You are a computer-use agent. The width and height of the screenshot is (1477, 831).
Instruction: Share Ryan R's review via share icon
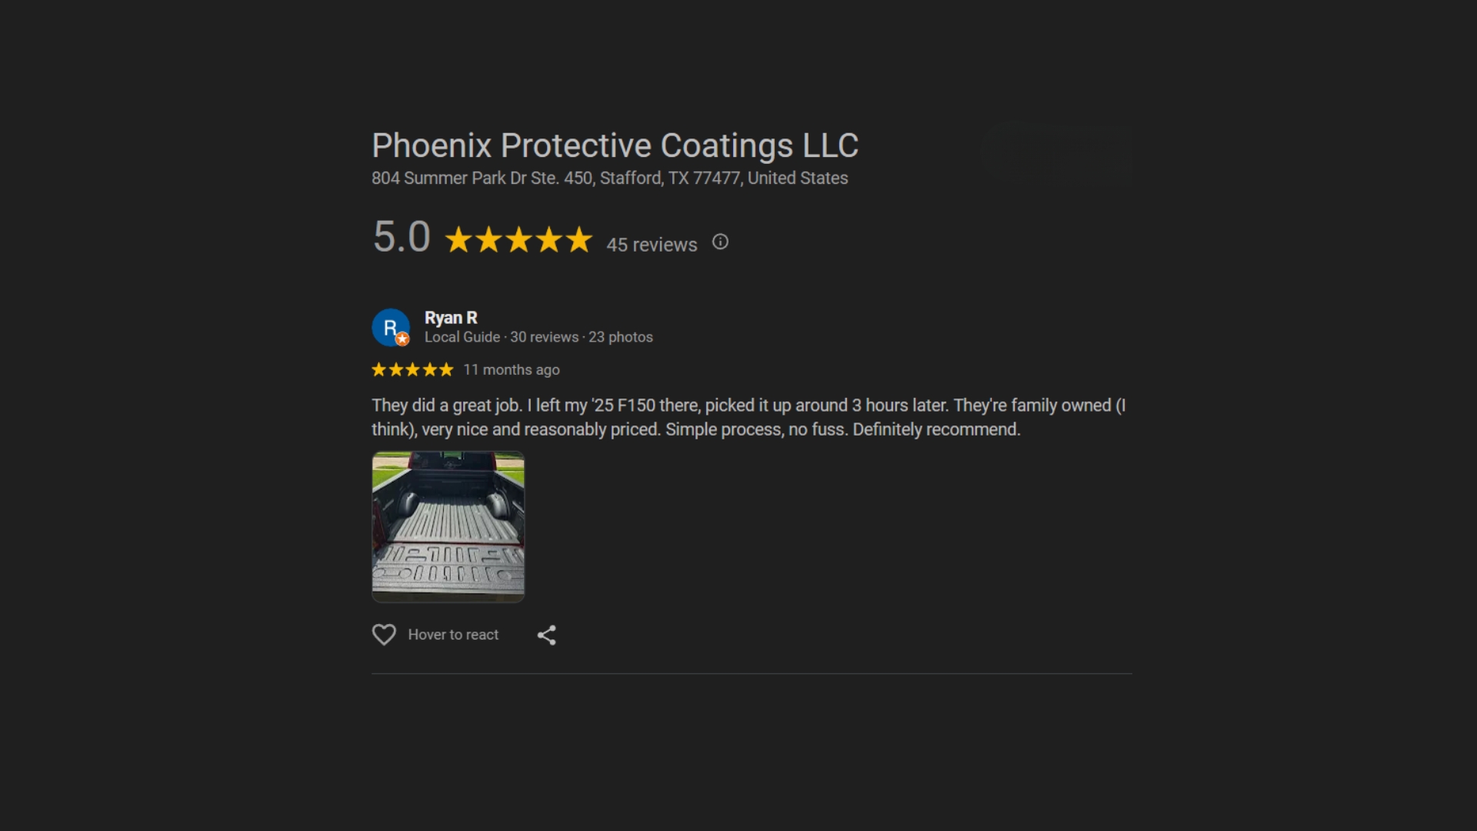click(x=546, y=635)
